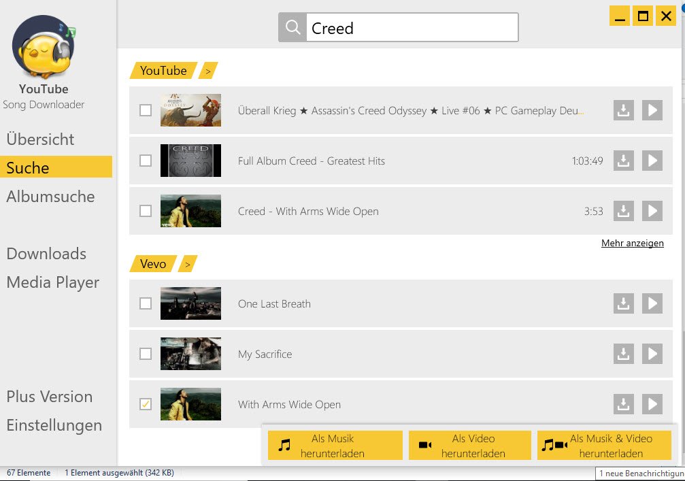Click the search magnifier icon
Image resolution: width=685 pixels, height=481 pixels.
(293, 27)
